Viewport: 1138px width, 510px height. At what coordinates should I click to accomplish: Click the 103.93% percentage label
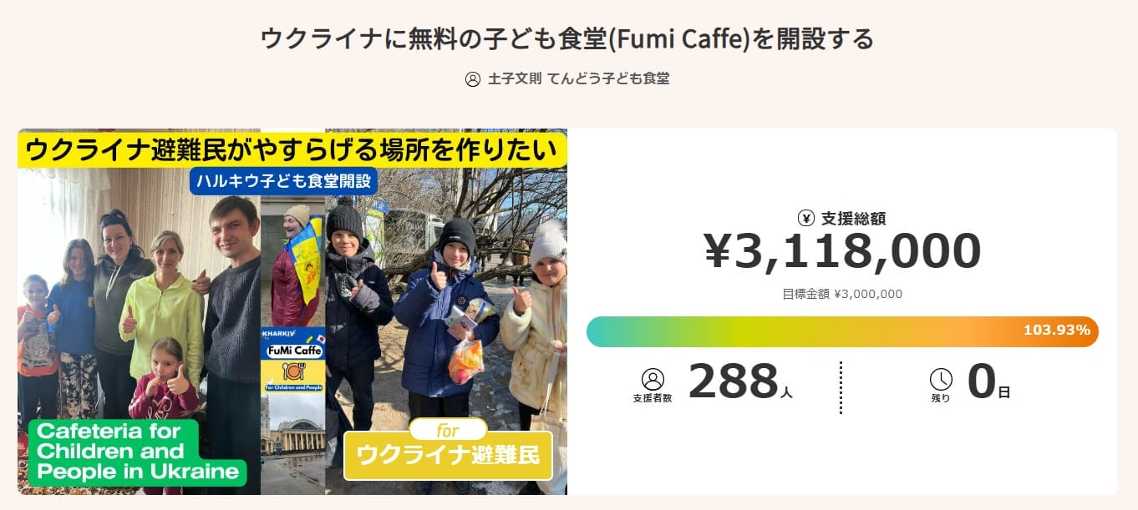[1056, 331]
